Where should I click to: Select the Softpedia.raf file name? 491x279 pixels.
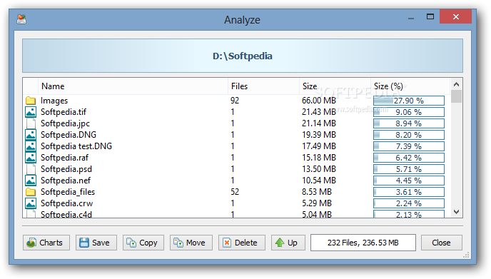[64, 158]
